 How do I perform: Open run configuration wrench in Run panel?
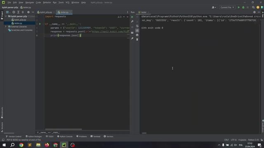tap(132, 21)
